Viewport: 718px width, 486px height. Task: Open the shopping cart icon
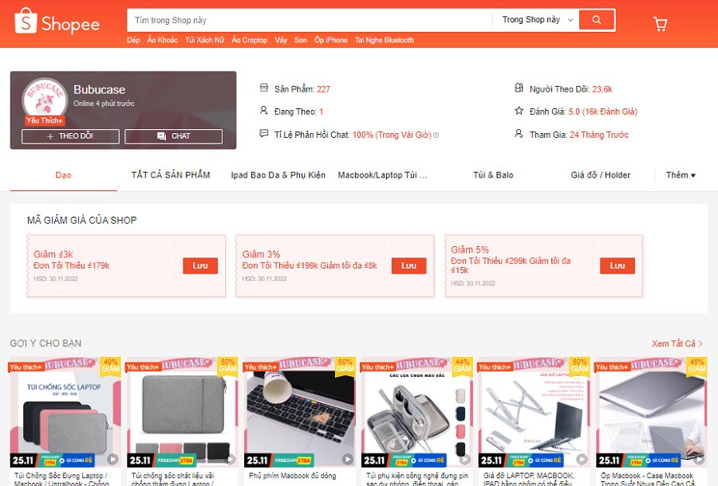pyautogui.click(x=661, y=24)
